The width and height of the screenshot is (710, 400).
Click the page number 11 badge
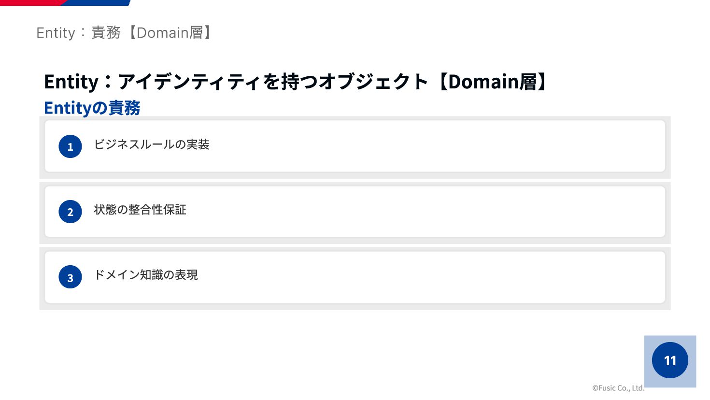click(670, 360)
